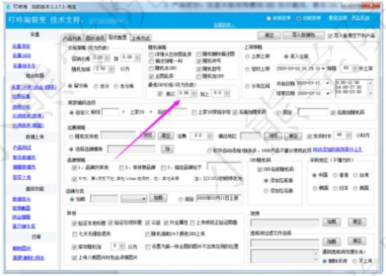The width and height of the screenshot is (386, 276).
Task: Enable 上家ID穿插字母 checkbox
Action: click(x=194, y=113)
